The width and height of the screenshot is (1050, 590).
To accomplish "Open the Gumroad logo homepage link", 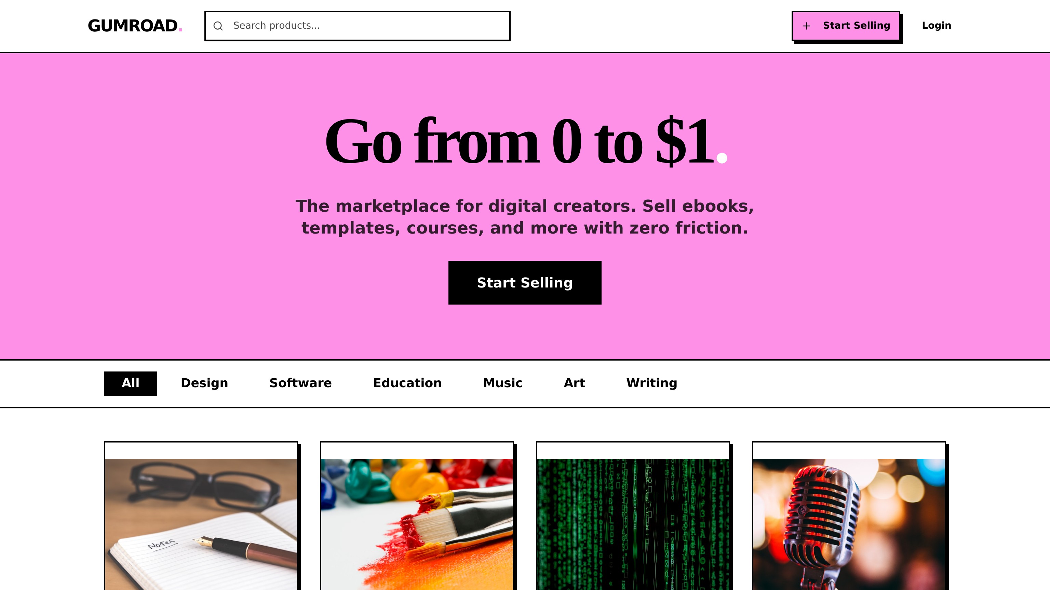I will 135,26.
